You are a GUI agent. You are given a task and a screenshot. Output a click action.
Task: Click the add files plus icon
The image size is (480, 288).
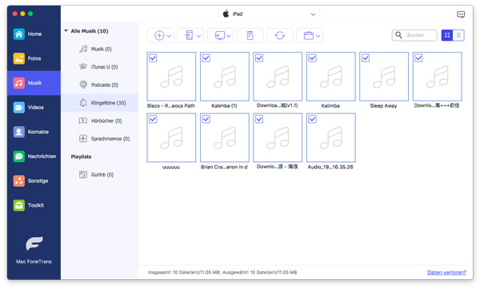(x=159, y=35)
